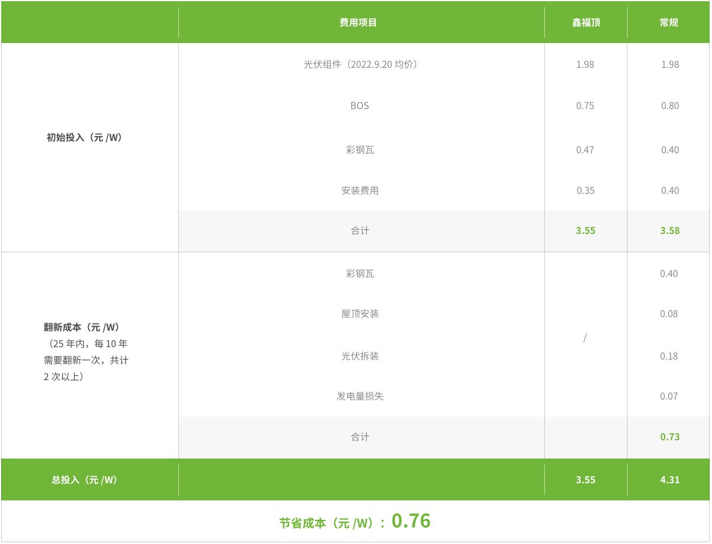
Task: Click the 屋顶安装 cost item
Action: pos(360,314)
